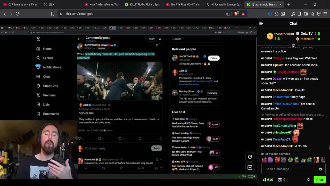Open the browser hamburger main menu

pyautogui.click(x=325, y=14)
